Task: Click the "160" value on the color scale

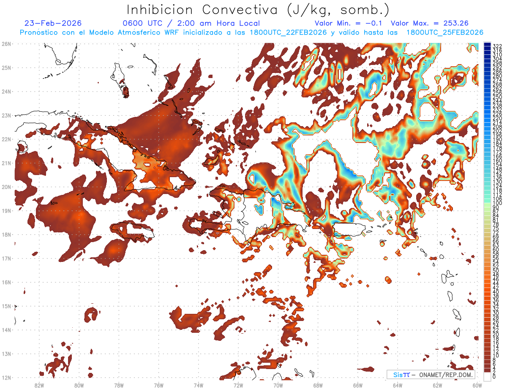Action: (x=497, y=160)
